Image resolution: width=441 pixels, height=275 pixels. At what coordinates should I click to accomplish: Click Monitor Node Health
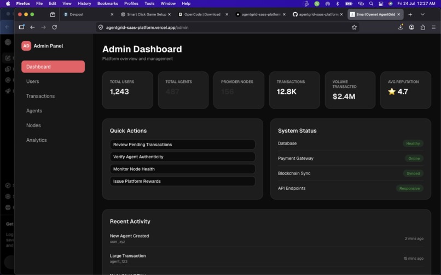(x=183, y=169)
